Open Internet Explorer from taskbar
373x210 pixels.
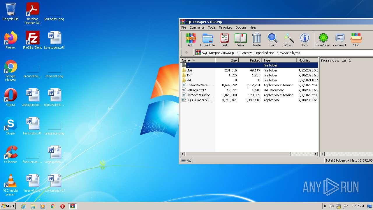click(x=23, y=206)
